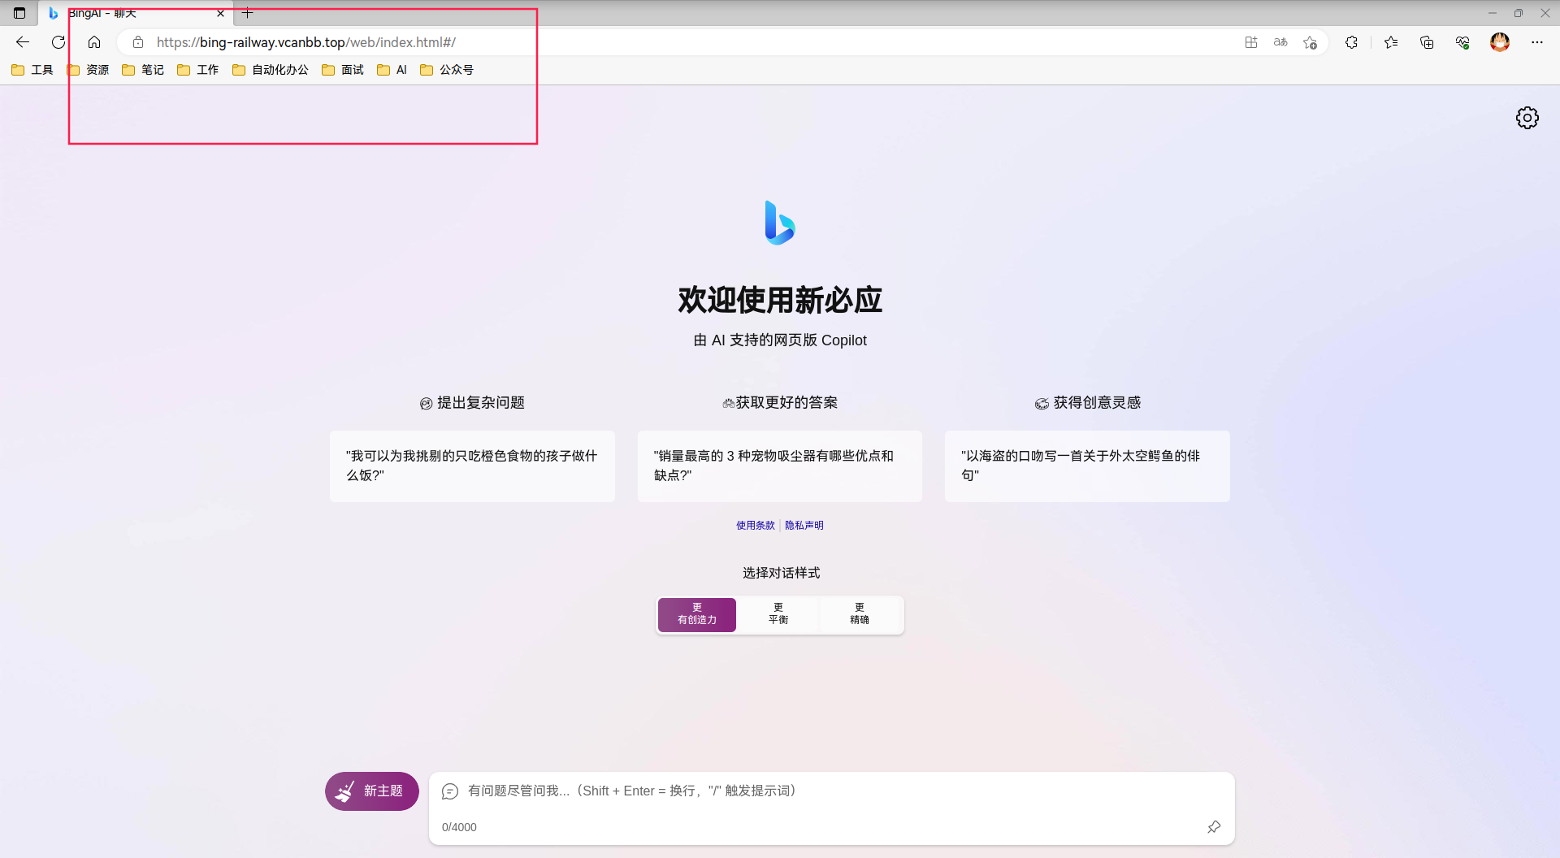Select the 更有创造力 conversation style
The height and width of the screenshot is (858, 1560).
point(696,614)
